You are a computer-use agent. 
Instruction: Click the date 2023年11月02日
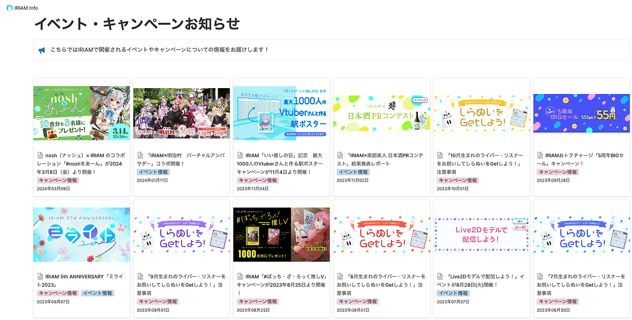(353, 181)
